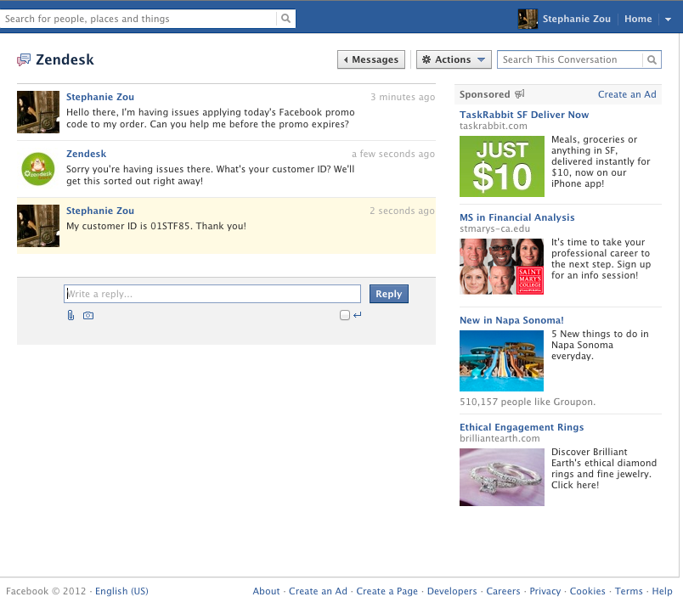Click the Actions gear icon
The width and height of the screenshot is (683, 608).
426,59
